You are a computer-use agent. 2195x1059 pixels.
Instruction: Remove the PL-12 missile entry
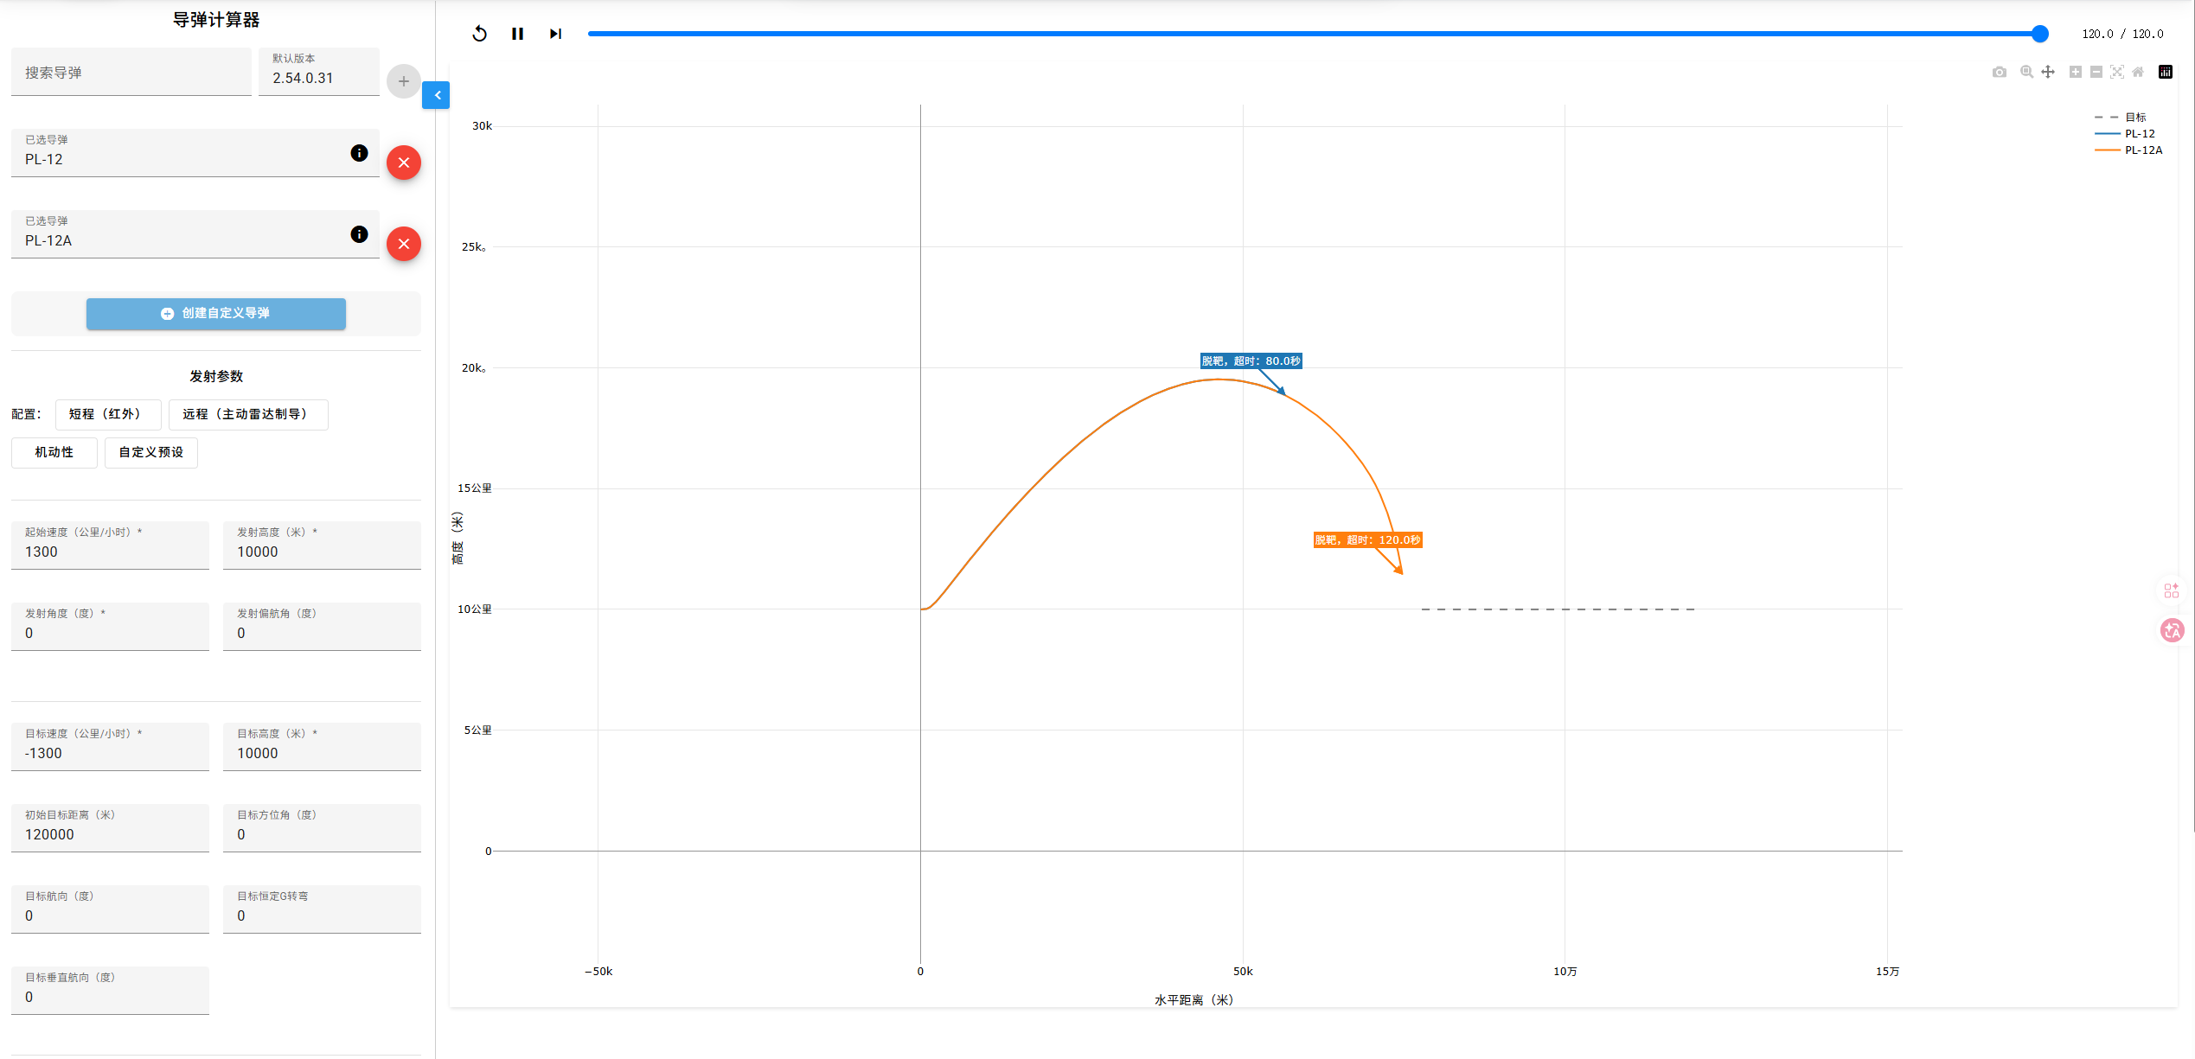(404, 163)
